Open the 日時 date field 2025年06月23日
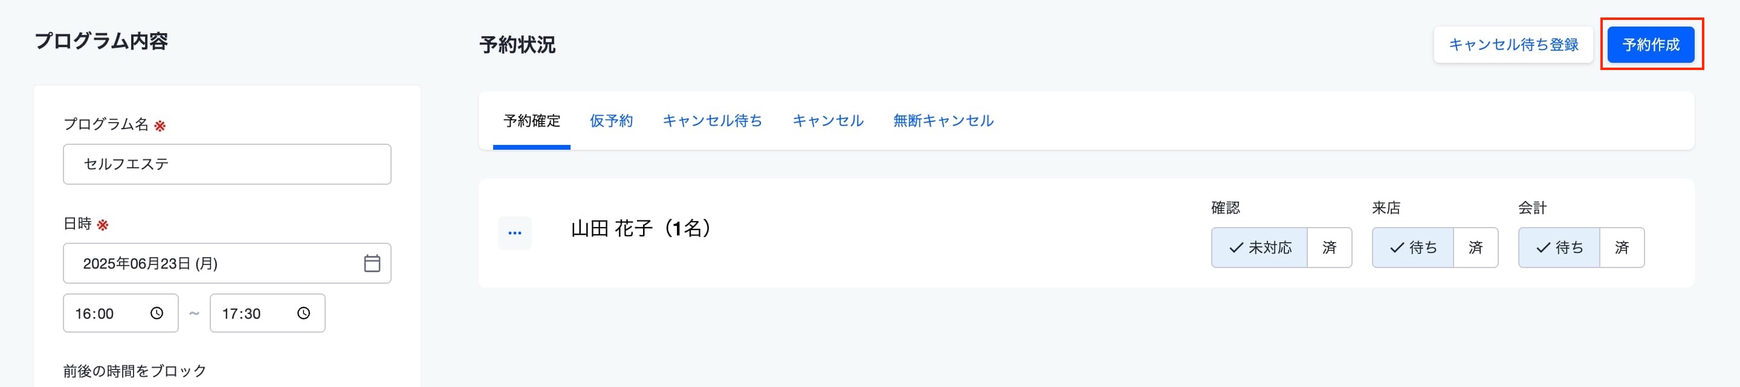This screenshot has height=387, width=1740. click(x=227, y=263)
